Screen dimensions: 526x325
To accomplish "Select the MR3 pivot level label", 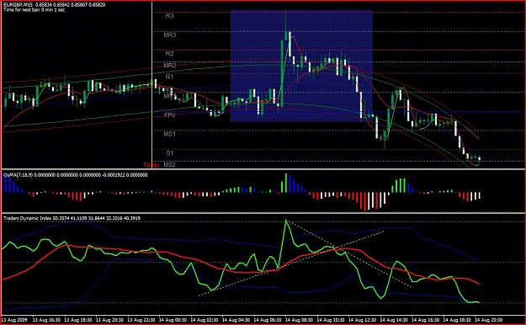I will (x=170, y=35).
